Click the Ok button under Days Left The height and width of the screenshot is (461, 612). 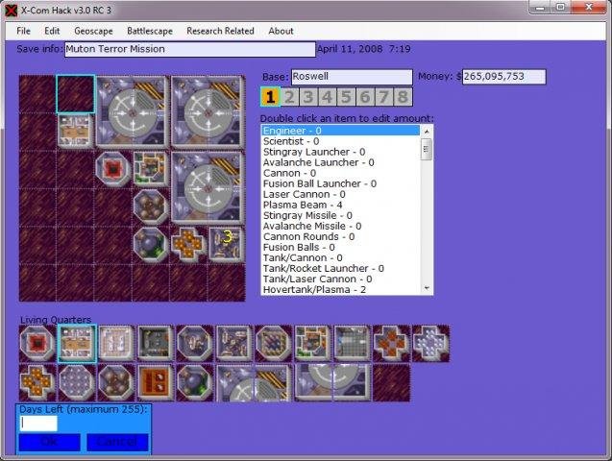(50, 442)
